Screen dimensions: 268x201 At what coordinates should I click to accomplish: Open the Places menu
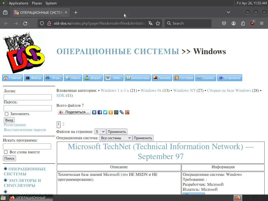point(37,3)
